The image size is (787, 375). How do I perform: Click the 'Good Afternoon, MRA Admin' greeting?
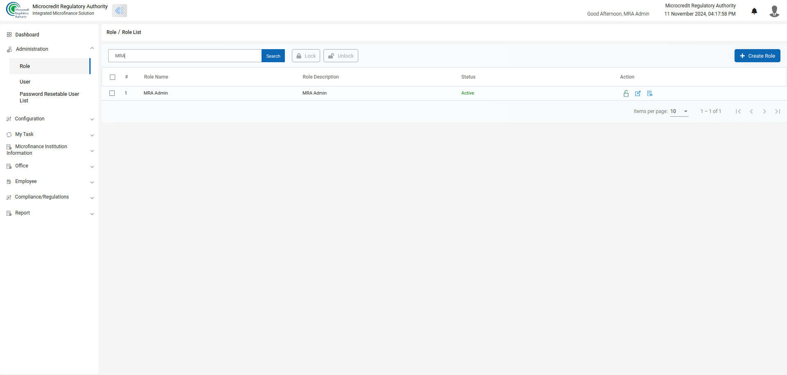click(x=618, y=14)
